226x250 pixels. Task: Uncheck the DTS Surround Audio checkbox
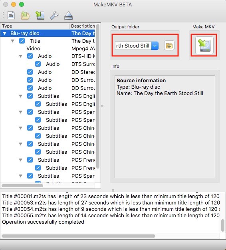38,64
